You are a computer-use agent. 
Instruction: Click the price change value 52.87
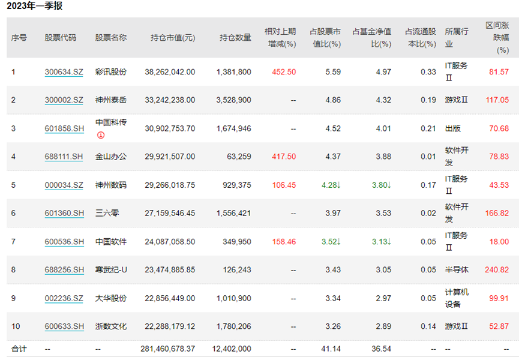point(499,326)
